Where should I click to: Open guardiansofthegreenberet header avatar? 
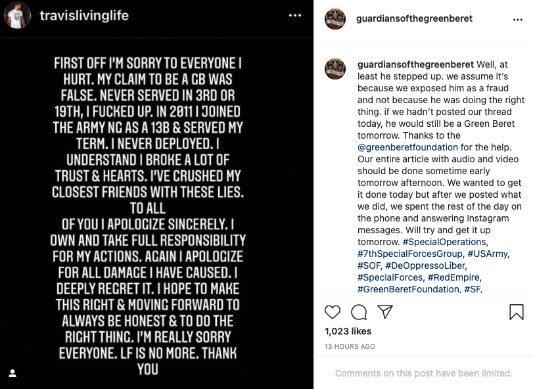coord(335,19)
